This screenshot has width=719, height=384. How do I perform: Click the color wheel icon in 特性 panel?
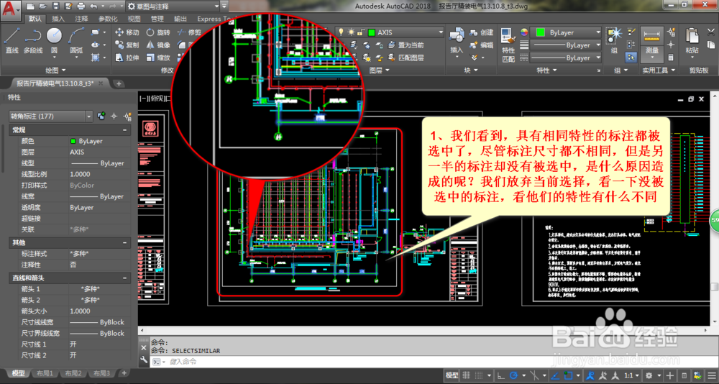point(524,32)
